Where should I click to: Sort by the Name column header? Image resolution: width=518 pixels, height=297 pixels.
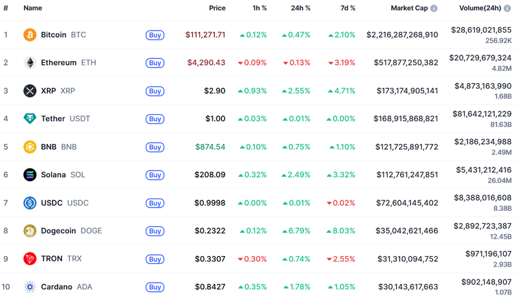(x=32, y=8)
